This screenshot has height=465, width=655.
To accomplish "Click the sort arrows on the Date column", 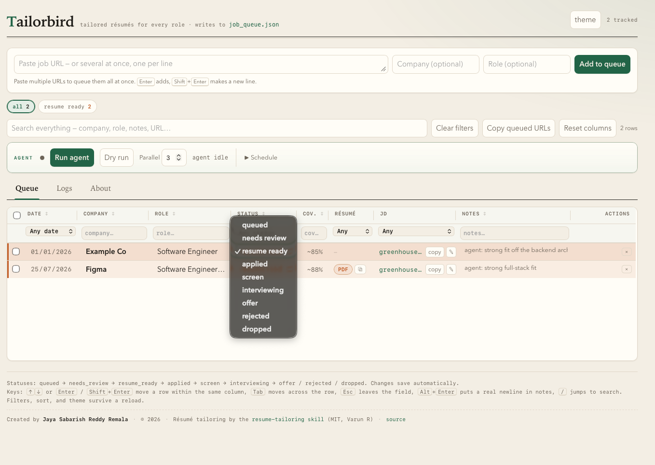I will [x=47, y=214].
